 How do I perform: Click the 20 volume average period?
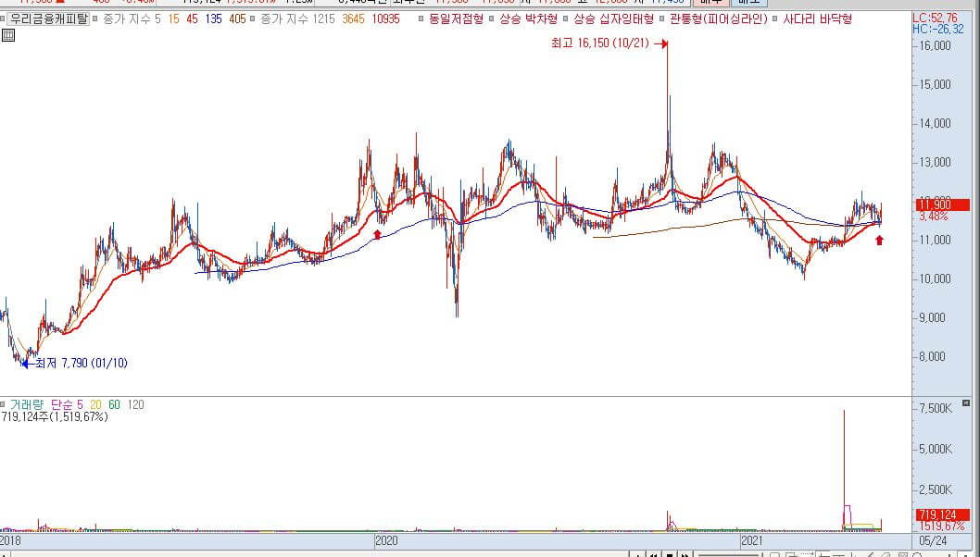click(95, 404)
